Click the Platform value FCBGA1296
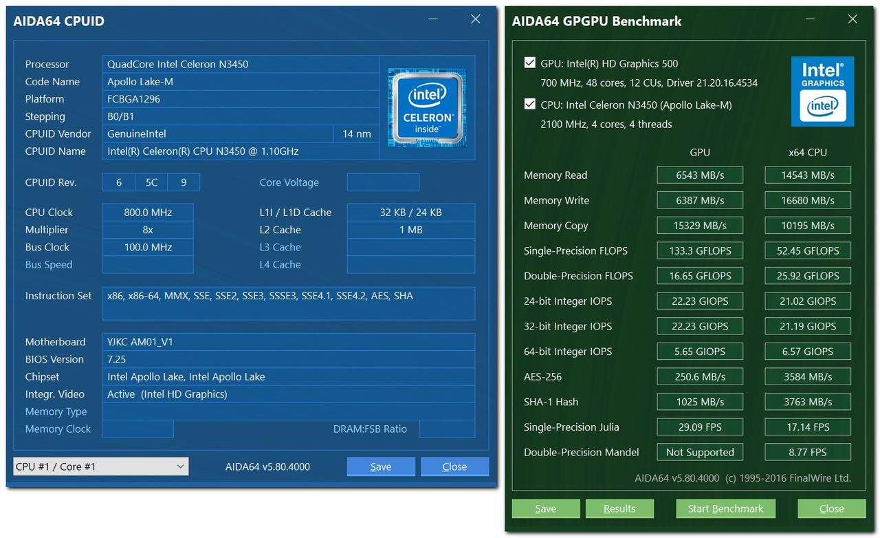 [x=241, y=98]
